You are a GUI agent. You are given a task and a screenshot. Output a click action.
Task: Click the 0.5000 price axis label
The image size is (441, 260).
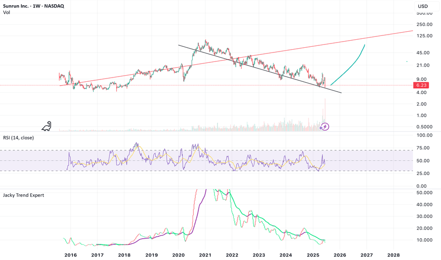pyautogui.click(x=424, y=127)
